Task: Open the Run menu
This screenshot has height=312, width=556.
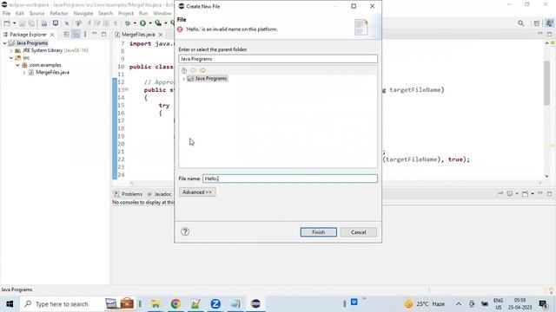Action: click(143, 14)
